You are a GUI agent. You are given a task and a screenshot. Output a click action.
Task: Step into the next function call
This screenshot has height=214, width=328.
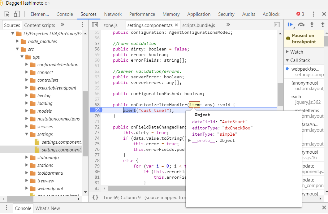(312, 24)
